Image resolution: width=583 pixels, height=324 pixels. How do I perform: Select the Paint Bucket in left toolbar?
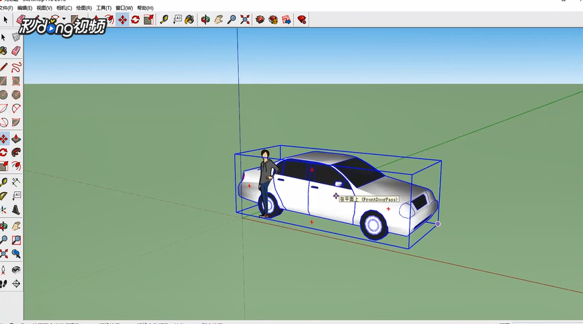[3, 51]
